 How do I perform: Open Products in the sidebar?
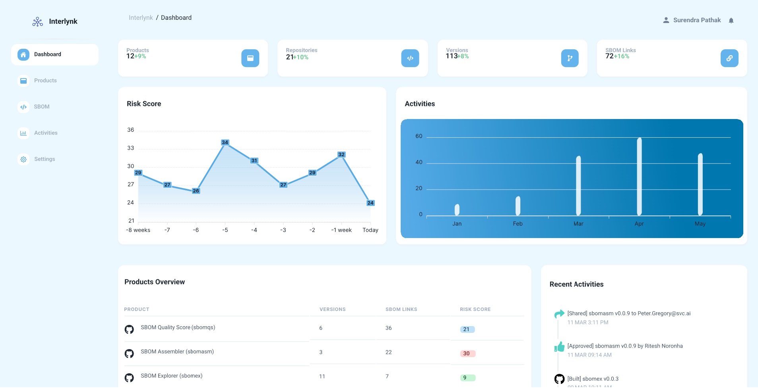click(45, 81)
